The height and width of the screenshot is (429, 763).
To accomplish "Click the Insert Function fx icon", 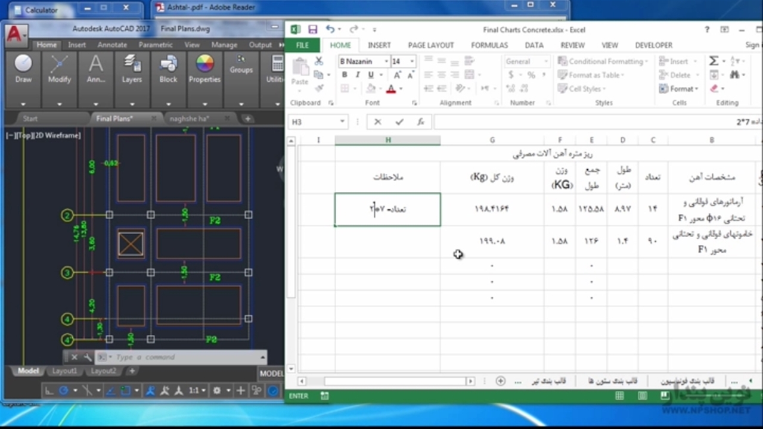I will [x=420, y=122].
